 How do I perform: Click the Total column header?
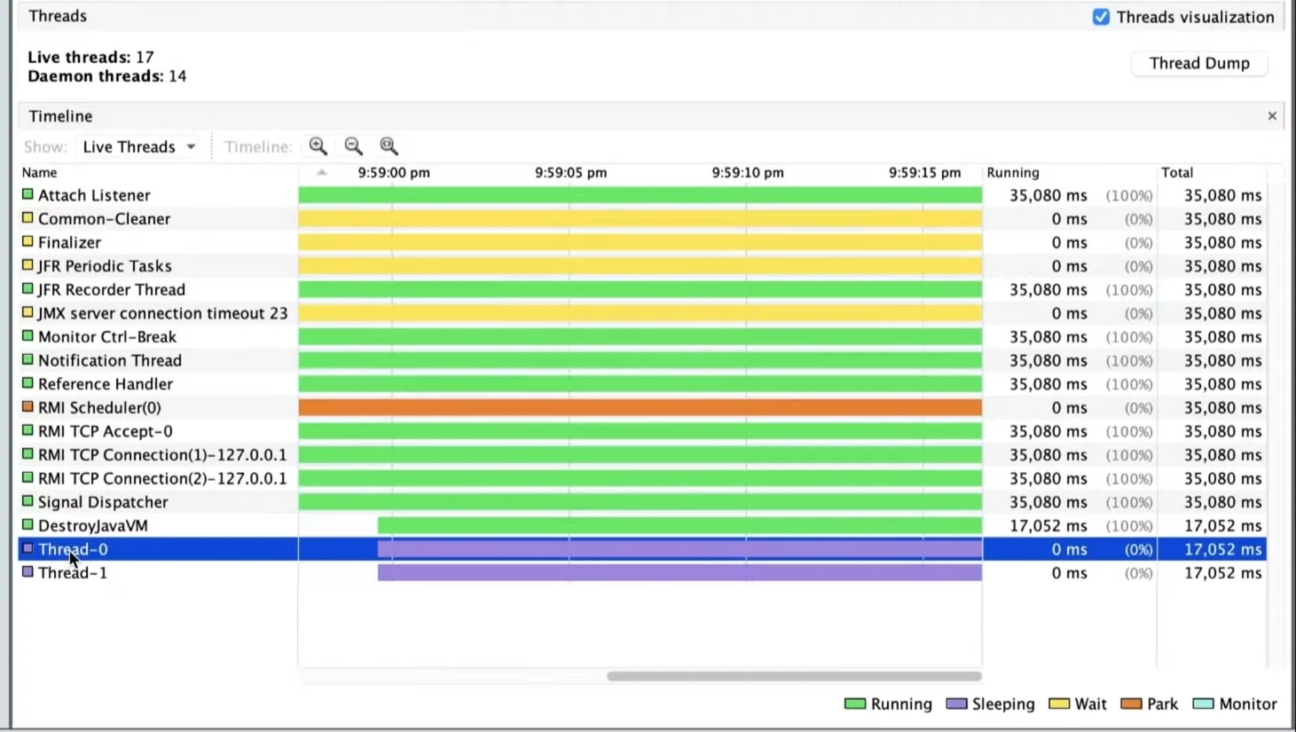(1177, 172)
